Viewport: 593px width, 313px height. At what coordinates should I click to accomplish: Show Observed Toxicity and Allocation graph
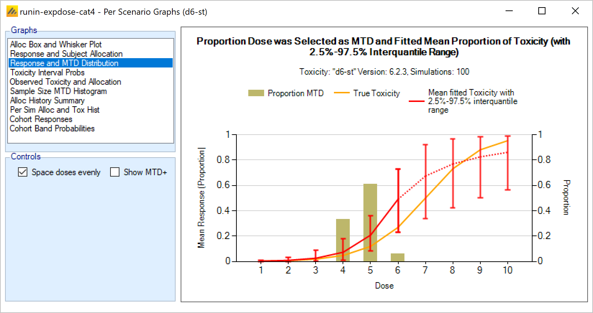pos(65,82)
